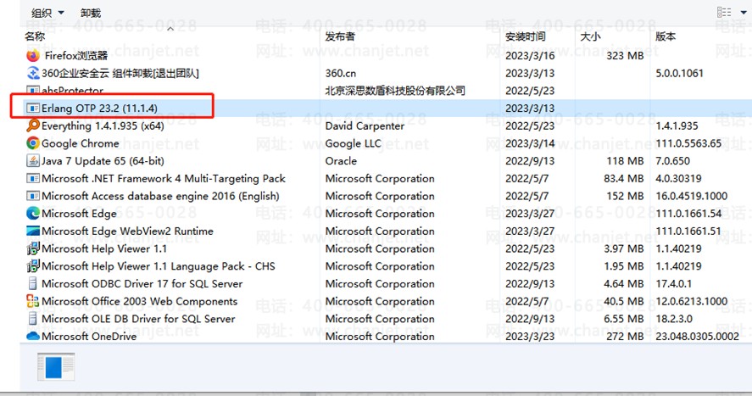Sort by the 名称 column header
Image resolution: width=752 pixels, height=396 pixels.
tap(35, 36)
